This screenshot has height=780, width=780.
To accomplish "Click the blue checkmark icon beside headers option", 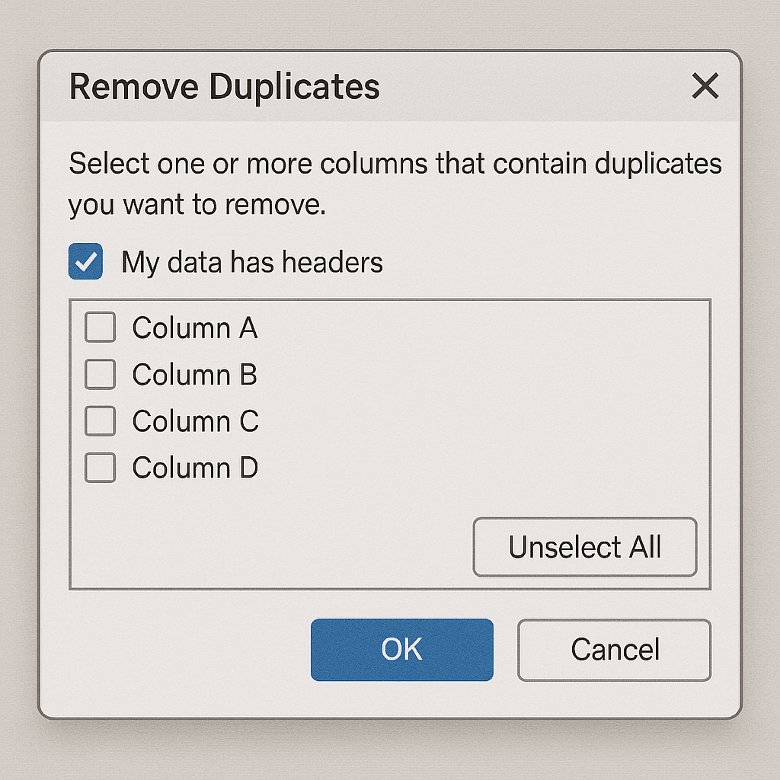I will pyautogui.click(x=85, y=261).
